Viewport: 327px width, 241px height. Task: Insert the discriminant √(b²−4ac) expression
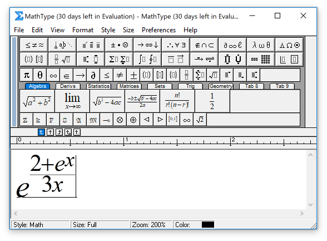(107, 101)
